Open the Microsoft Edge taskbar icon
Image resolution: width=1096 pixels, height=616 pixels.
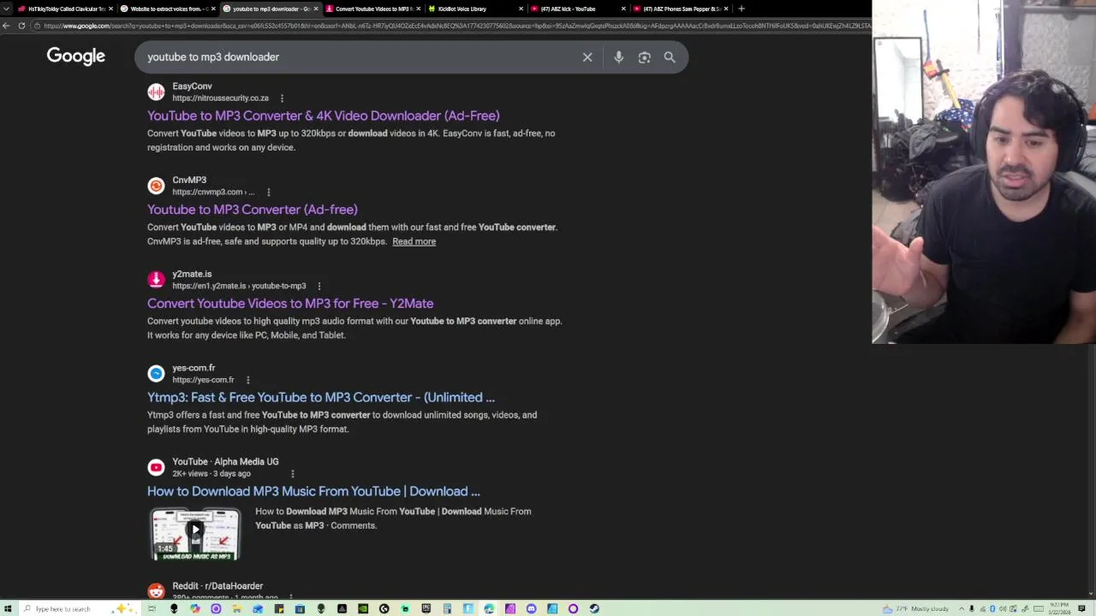(x=489, y=608)
